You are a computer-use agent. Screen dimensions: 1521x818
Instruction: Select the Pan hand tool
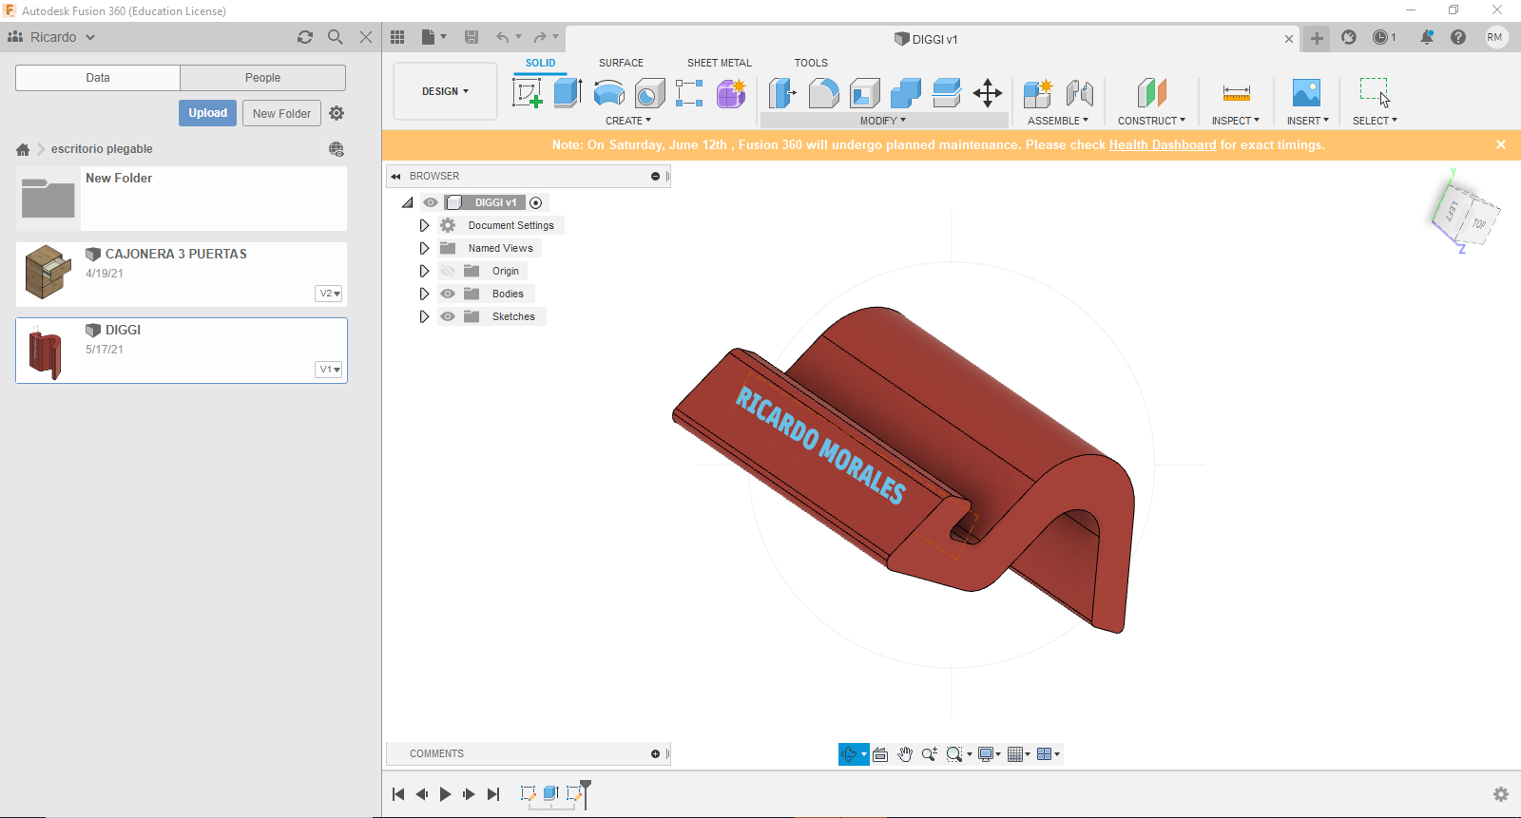click(905, 754)
